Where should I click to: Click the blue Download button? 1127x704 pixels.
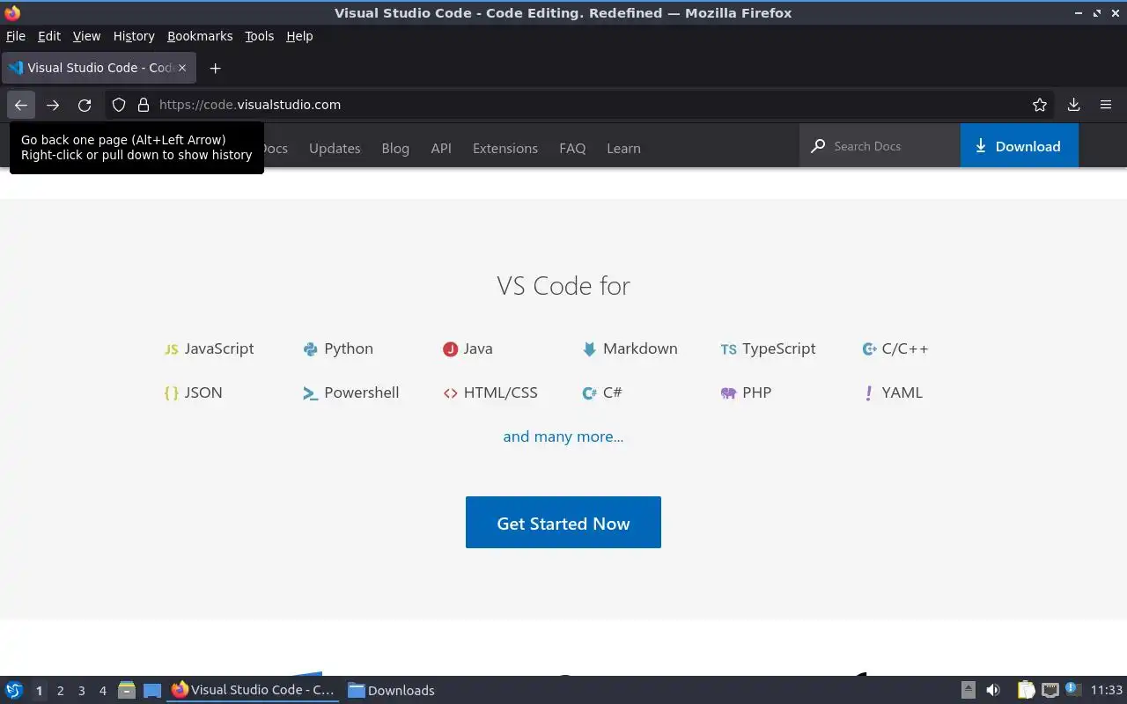tap(1019, 146)
